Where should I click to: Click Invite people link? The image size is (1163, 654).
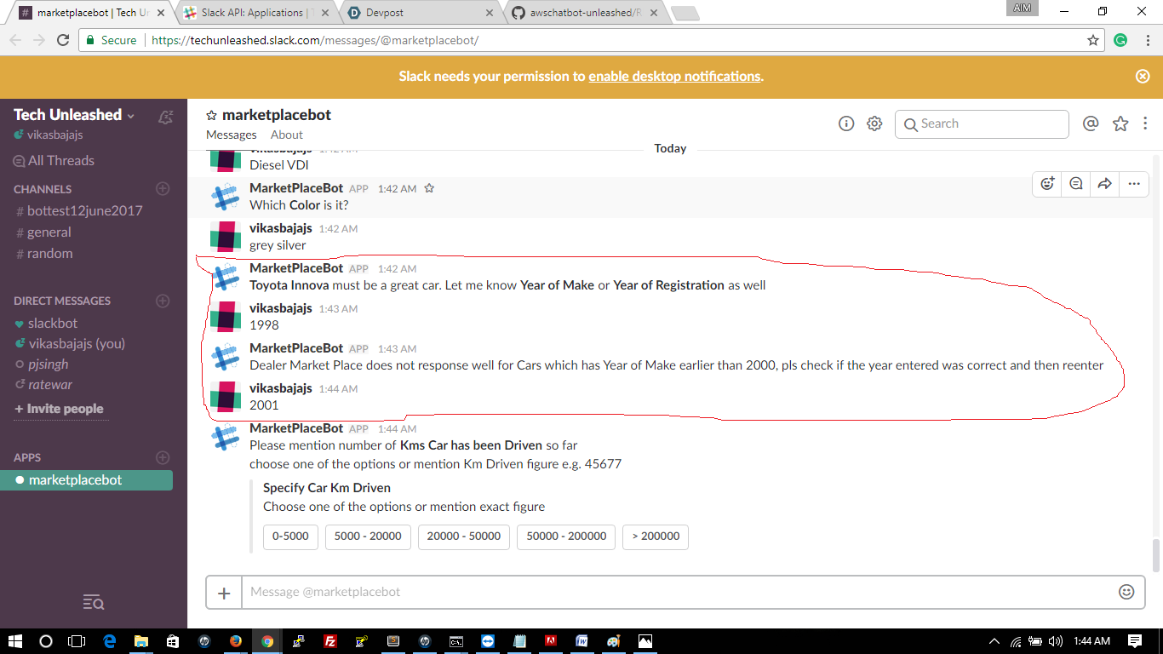coord(59,409)
